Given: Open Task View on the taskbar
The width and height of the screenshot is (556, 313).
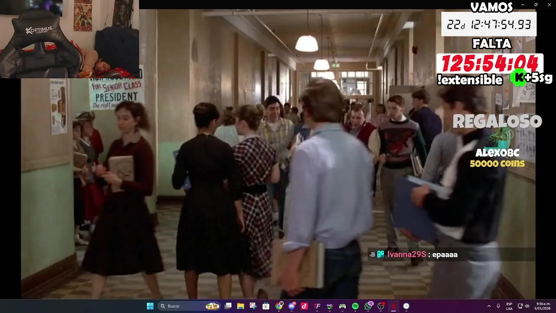Looking at the screenshot, I should pyautogui.click(x=228, y=306).
